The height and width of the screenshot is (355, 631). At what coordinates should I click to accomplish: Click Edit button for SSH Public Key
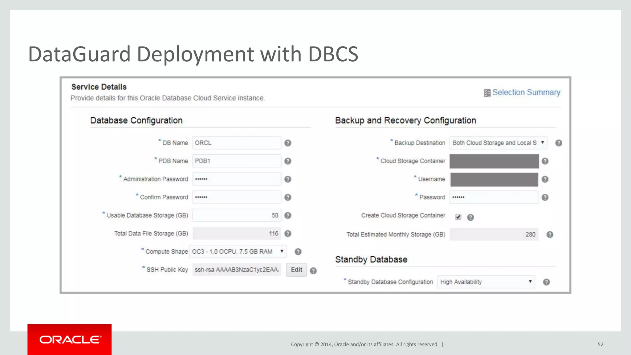pos(296,270)
